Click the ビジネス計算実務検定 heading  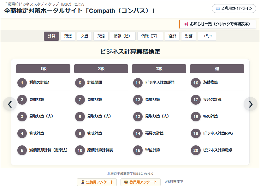point(130,52)
